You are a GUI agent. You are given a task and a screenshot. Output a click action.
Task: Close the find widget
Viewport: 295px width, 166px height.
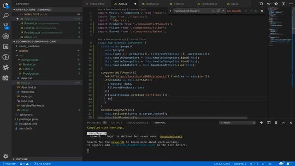pos(262,11)
